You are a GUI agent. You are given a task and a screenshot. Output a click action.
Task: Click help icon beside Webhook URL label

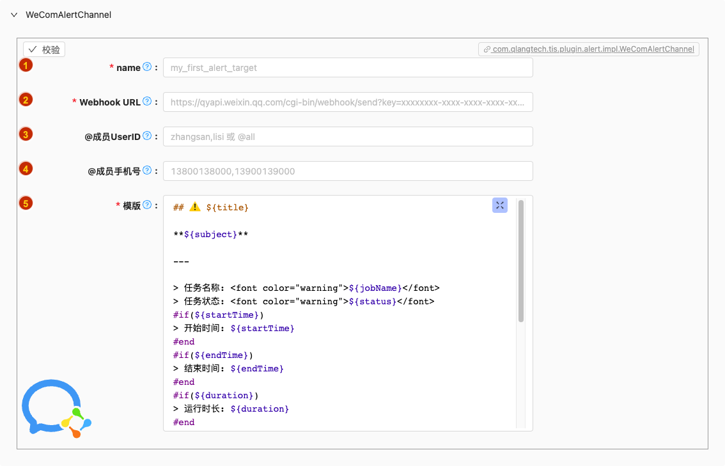click(x=147, y=101)
